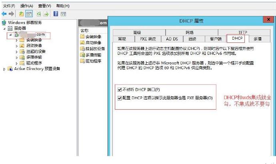
Task: Switch to the 常规 tab
Action: 124,39
